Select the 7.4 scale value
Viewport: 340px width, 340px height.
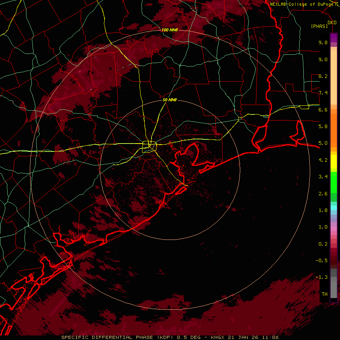[x=323, y=93]
